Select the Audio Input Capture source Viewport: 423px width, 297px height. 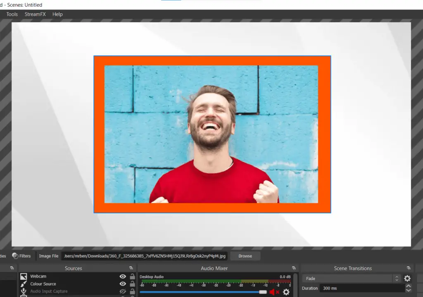(77, 291)
